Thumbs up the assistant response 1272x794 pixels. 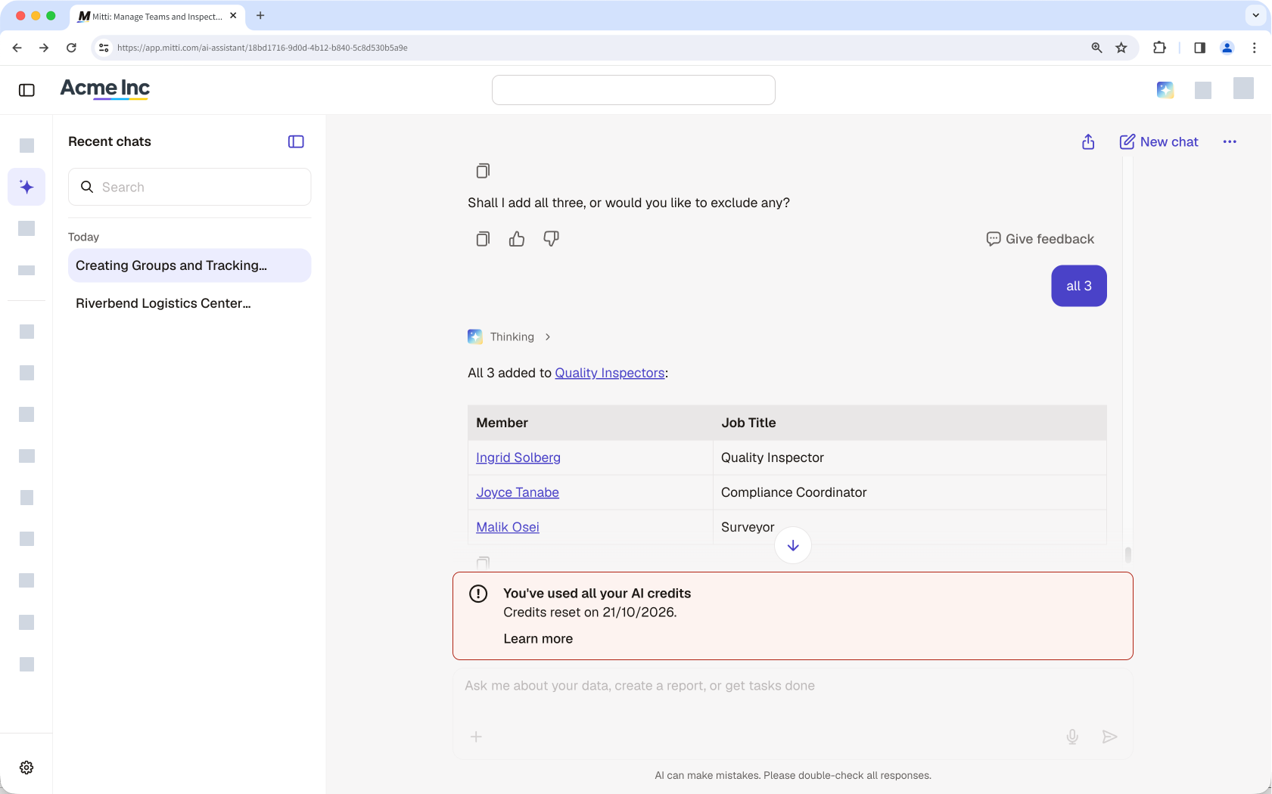pyautogui.click(x=517, y=239)
